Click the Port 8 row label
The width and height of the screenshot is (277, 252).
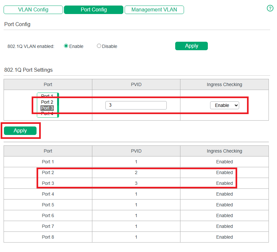click(48, 237)
